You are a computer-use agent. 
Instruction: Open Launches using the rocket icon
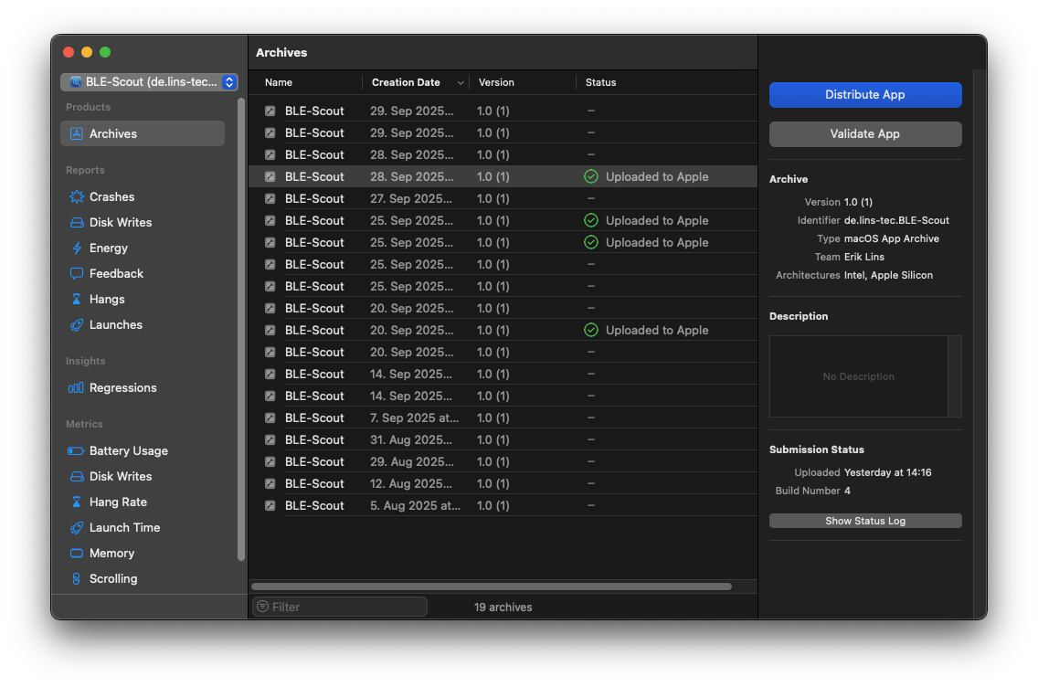tap(77, 325)
